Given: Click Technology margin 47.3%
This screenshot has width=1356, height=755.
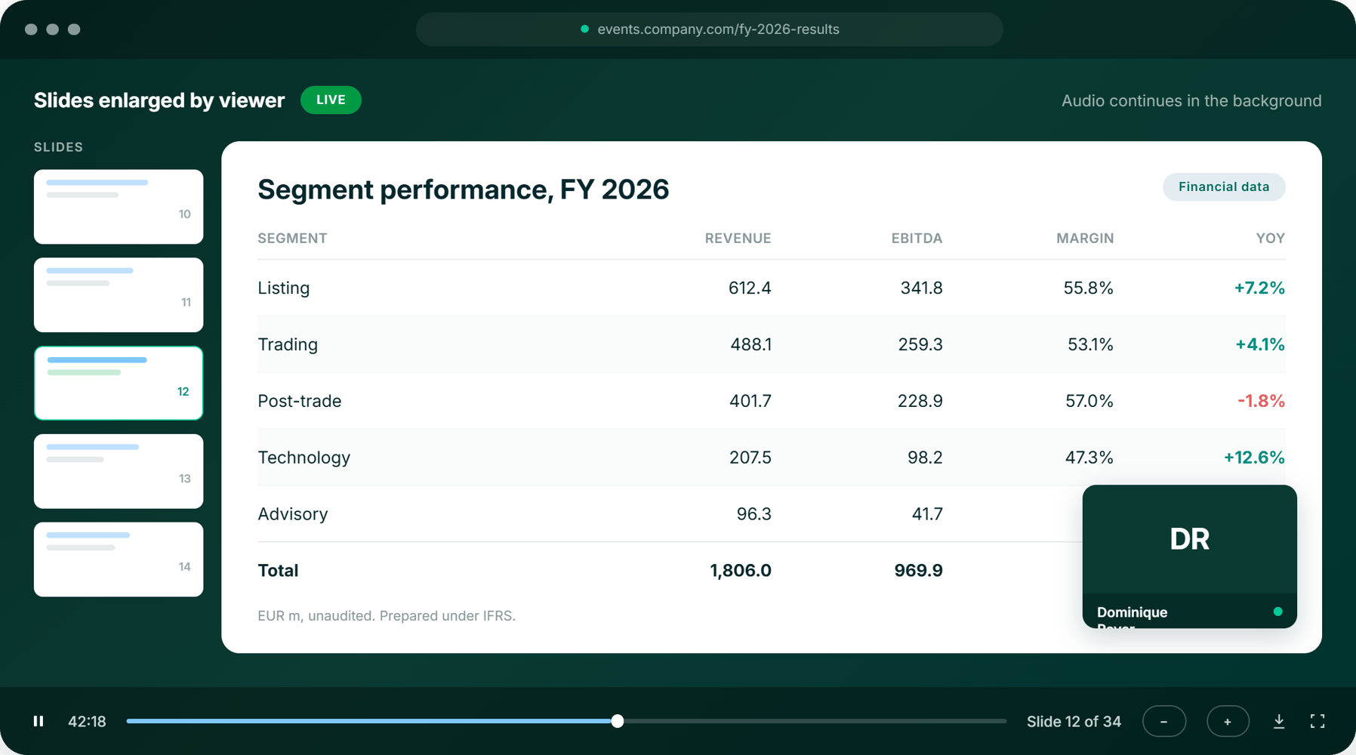Looking at the screenshot, I should click(1089, 458).
